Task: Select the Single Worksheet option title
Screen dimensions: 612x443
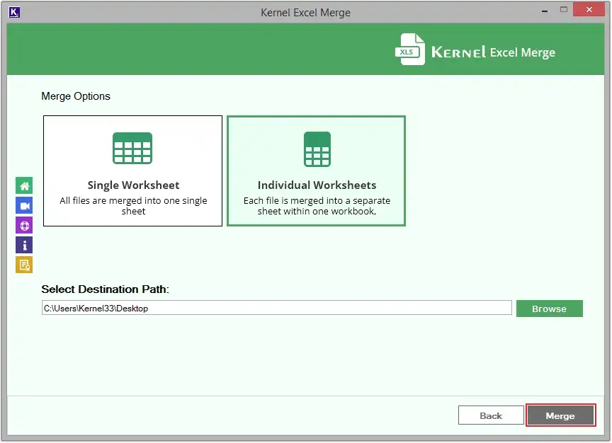Action: pos(133,185)
